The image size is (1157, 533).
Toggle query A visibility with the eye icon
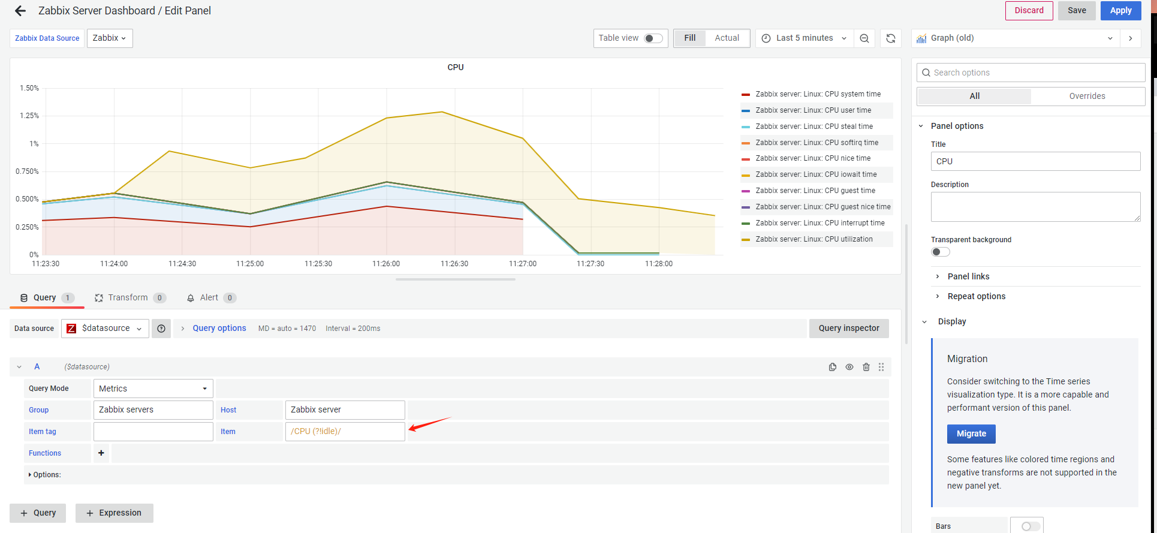[x=849, y=367]
